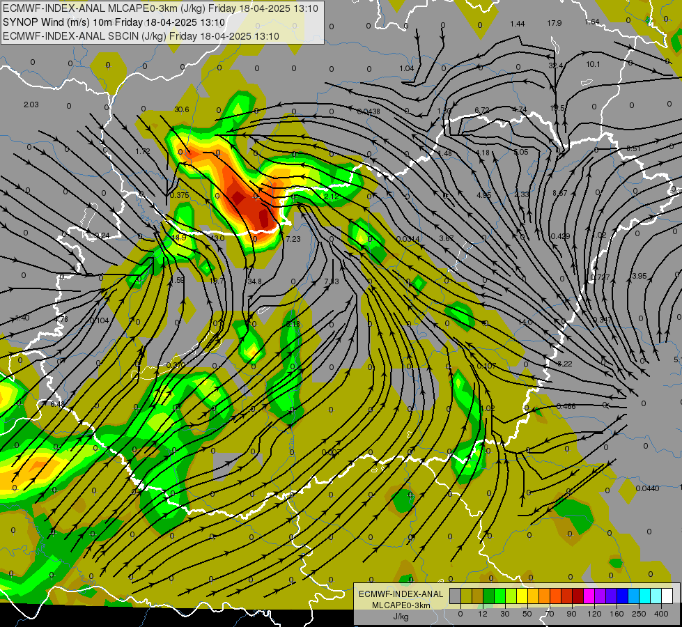Click the J/kg unit label in legend
The image size is (682, 627).
click(x=401, y=617)
